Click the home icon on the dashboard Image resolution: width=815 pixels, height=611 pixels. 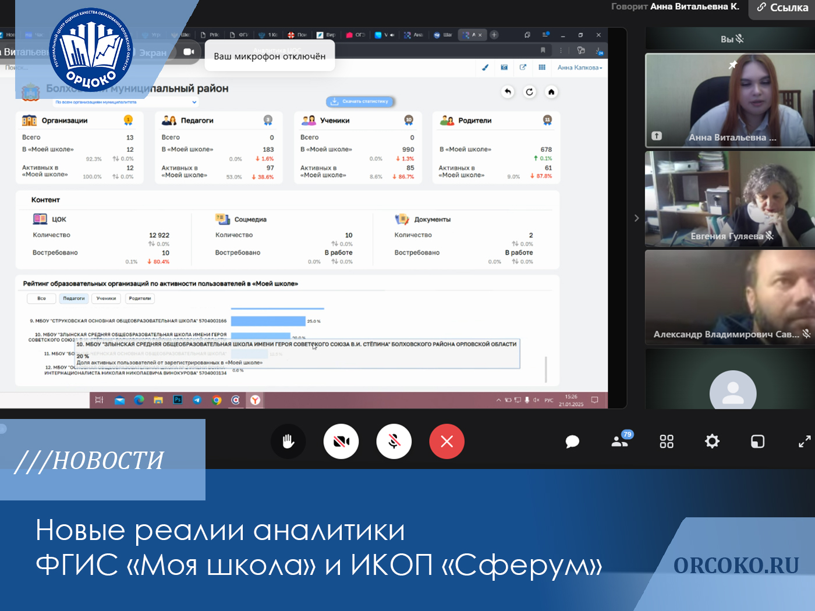point(551,92)
